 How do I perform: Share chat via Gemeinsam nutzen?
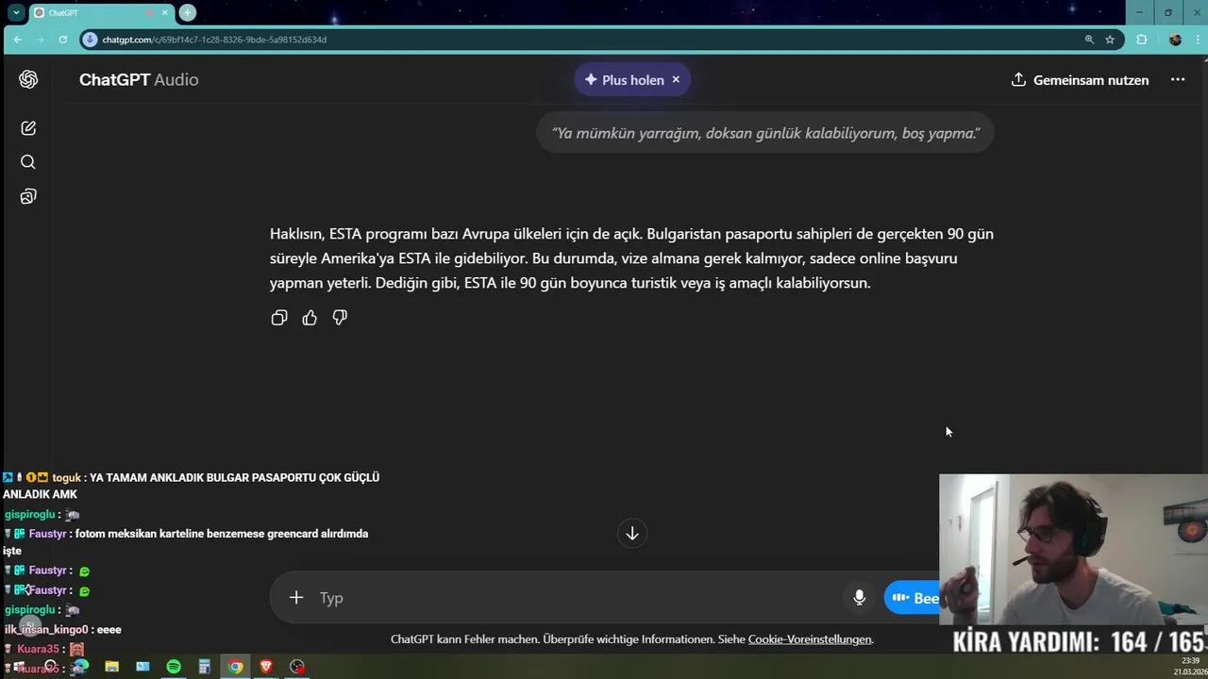1080,79
